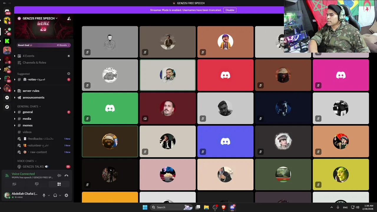This screenshot has height=212, width=377.
Task: Open the memes channel
Action: click(44, 125)
